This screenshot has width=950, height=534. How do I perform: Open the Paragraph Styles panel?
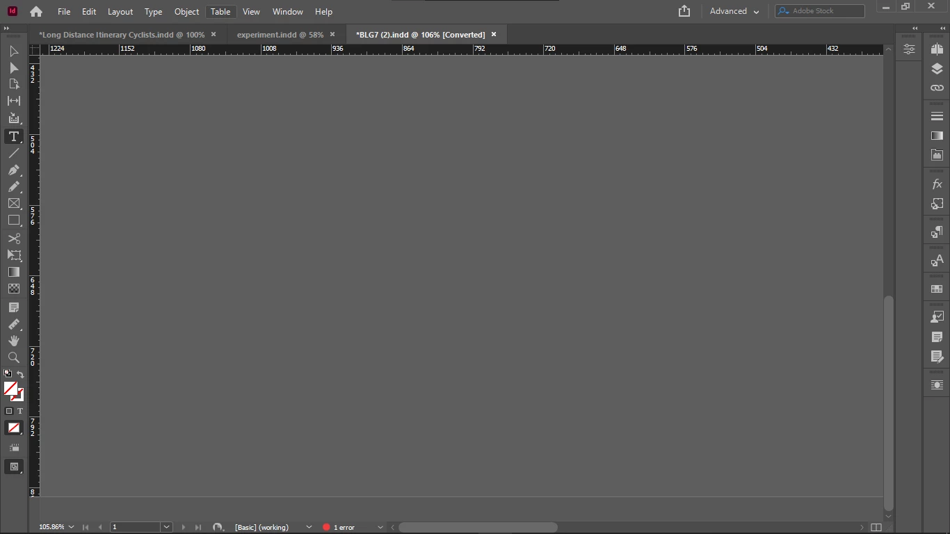point(937,232)
